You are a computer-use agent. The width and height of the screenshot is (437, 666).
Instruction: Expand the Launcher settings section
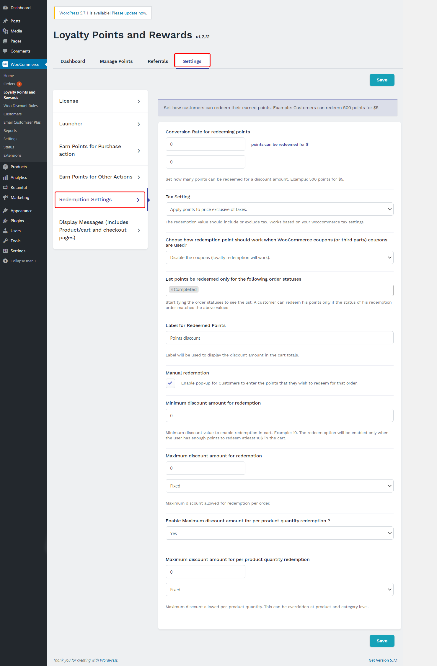tap(100, 124)
